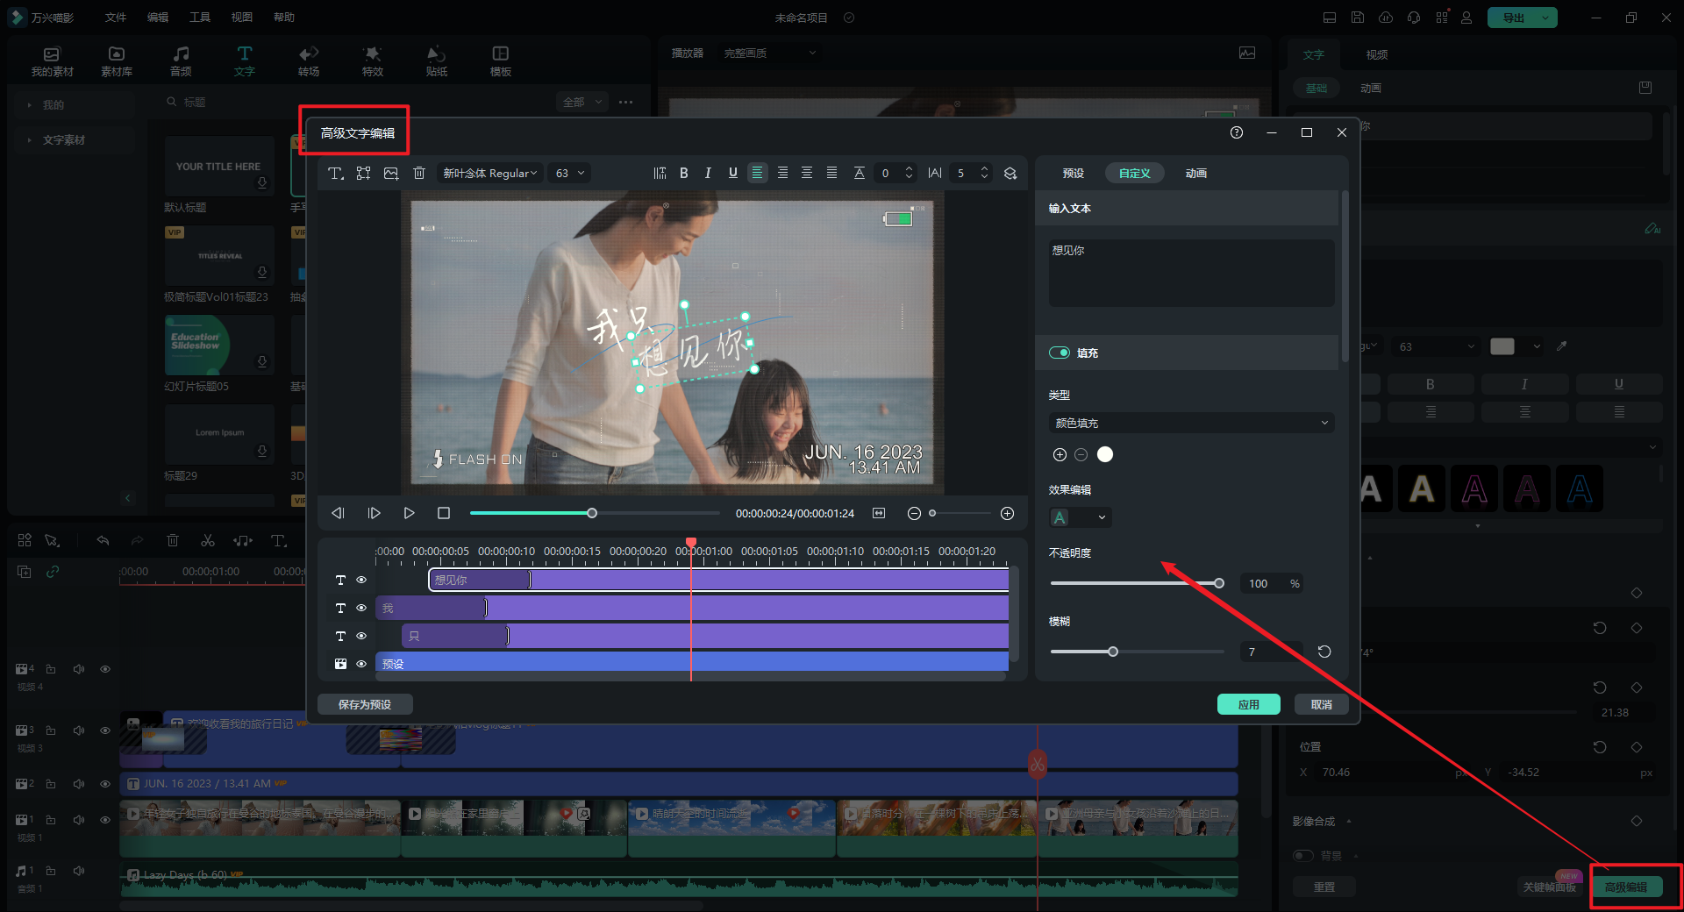This screenshot has height=912, width=1684.
Task: Toggle underline formatting in advanced text editor
Action: click(x=733, y=174)
